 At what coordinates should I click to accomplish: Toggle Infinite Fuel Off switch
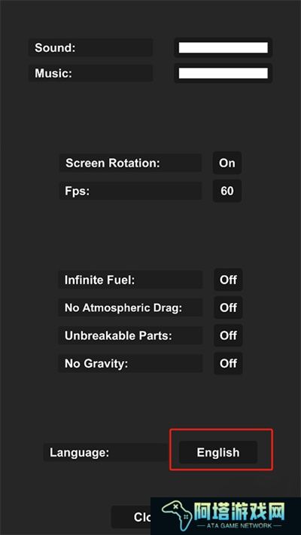tap(228, 280)
